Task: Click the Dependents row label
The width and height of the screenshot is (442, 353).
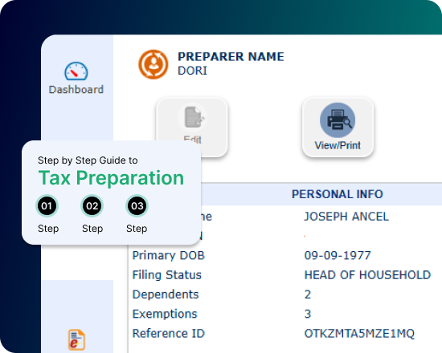Action: click(x=166, y=294)
